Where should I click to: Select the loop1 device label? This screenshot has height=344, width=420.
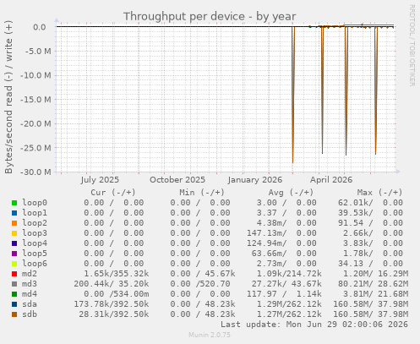coord(35,213)
